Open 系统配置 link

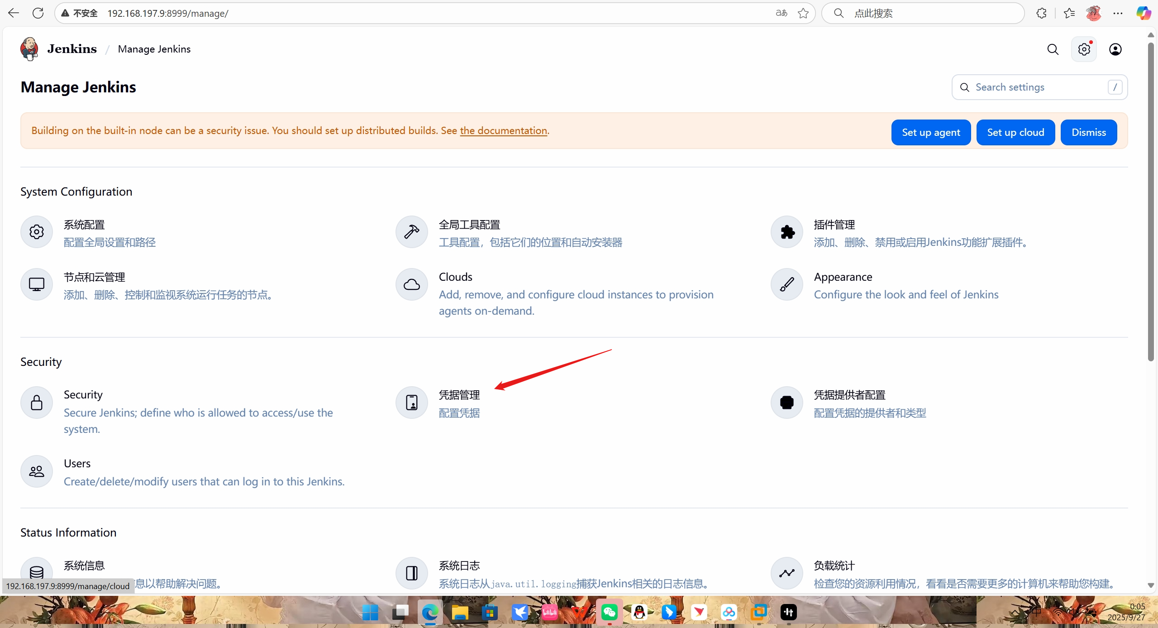(84, 225)
